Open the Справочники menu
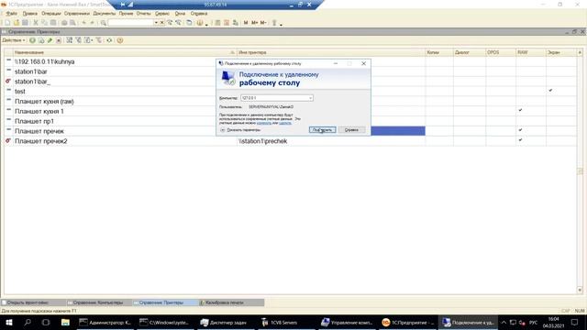Screen dimensions: 587x330 click(x=77, y=14)
